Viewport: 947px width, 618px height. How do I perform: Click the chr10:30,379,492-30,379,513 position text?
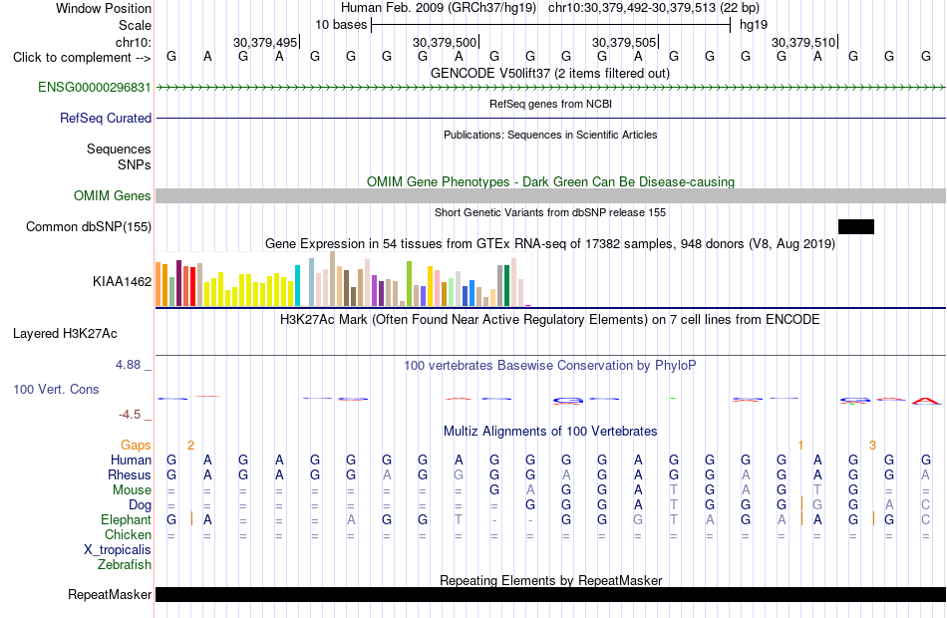[654, 8]
